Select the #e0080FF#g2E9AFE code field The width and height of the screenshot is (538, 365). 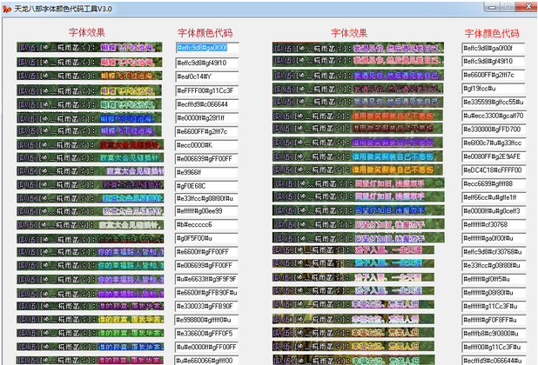[x=493, y=157]
